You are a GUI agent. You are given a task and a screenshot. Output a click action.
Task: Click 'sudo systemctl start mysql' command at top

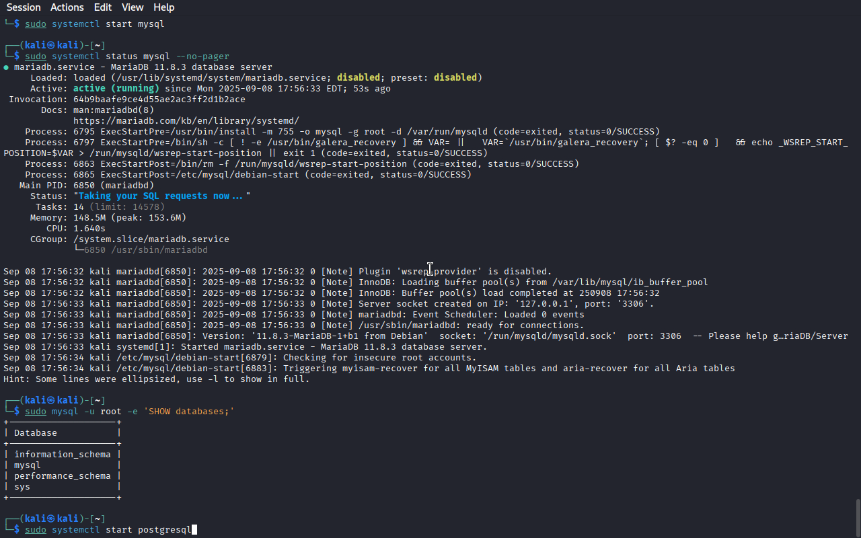pyautogui.click(x=95, y=24)
